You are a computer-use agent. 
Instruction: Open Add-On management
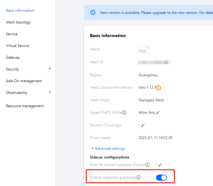[24, 81]
